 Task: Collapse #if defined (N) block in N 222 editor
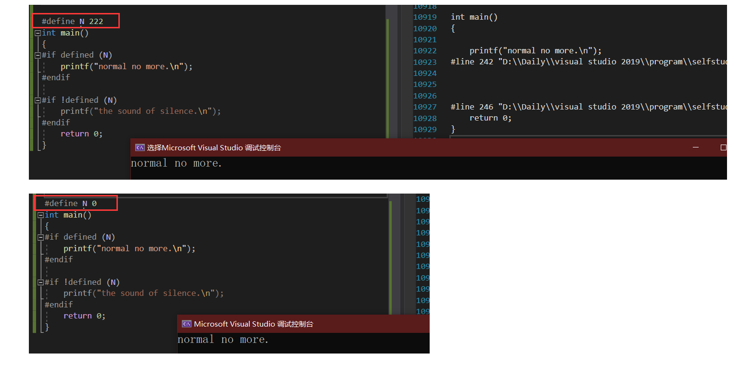[38, 55]
